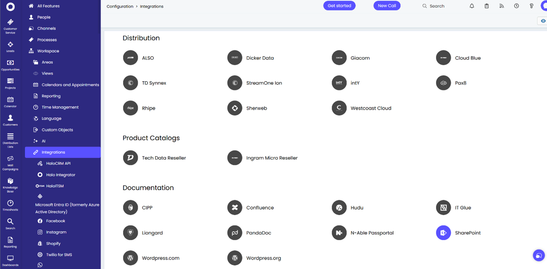Open the chat bubble widget icon
The height and width of the screenshot is (269, 547).
click(x=538, y=256)
